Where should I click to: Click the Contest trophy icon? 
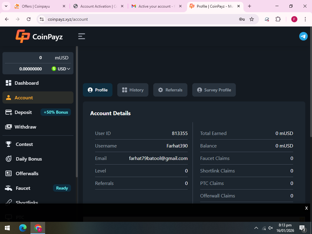point(8,144)
